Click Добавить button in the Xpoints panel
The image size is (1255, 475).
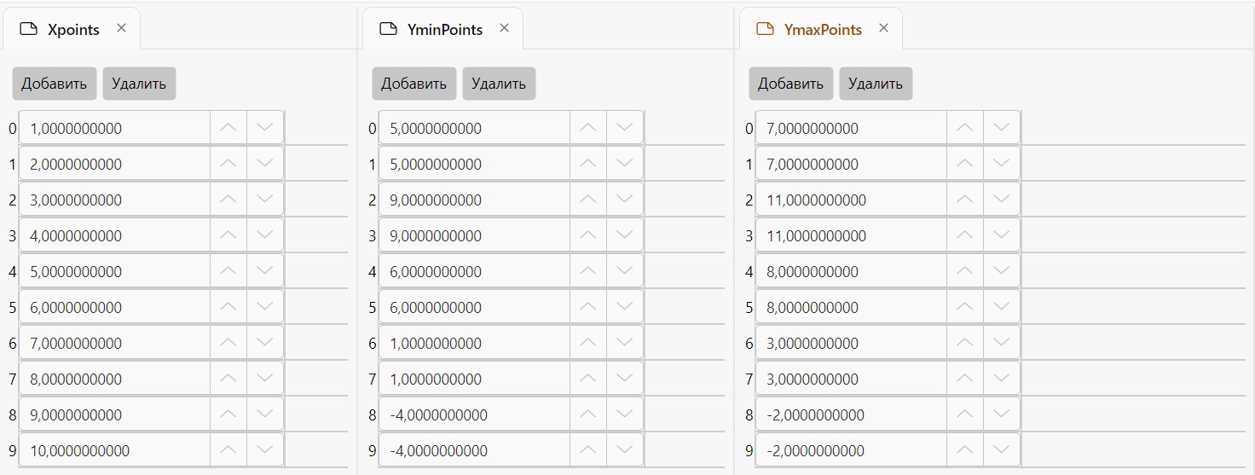(55, 84)
